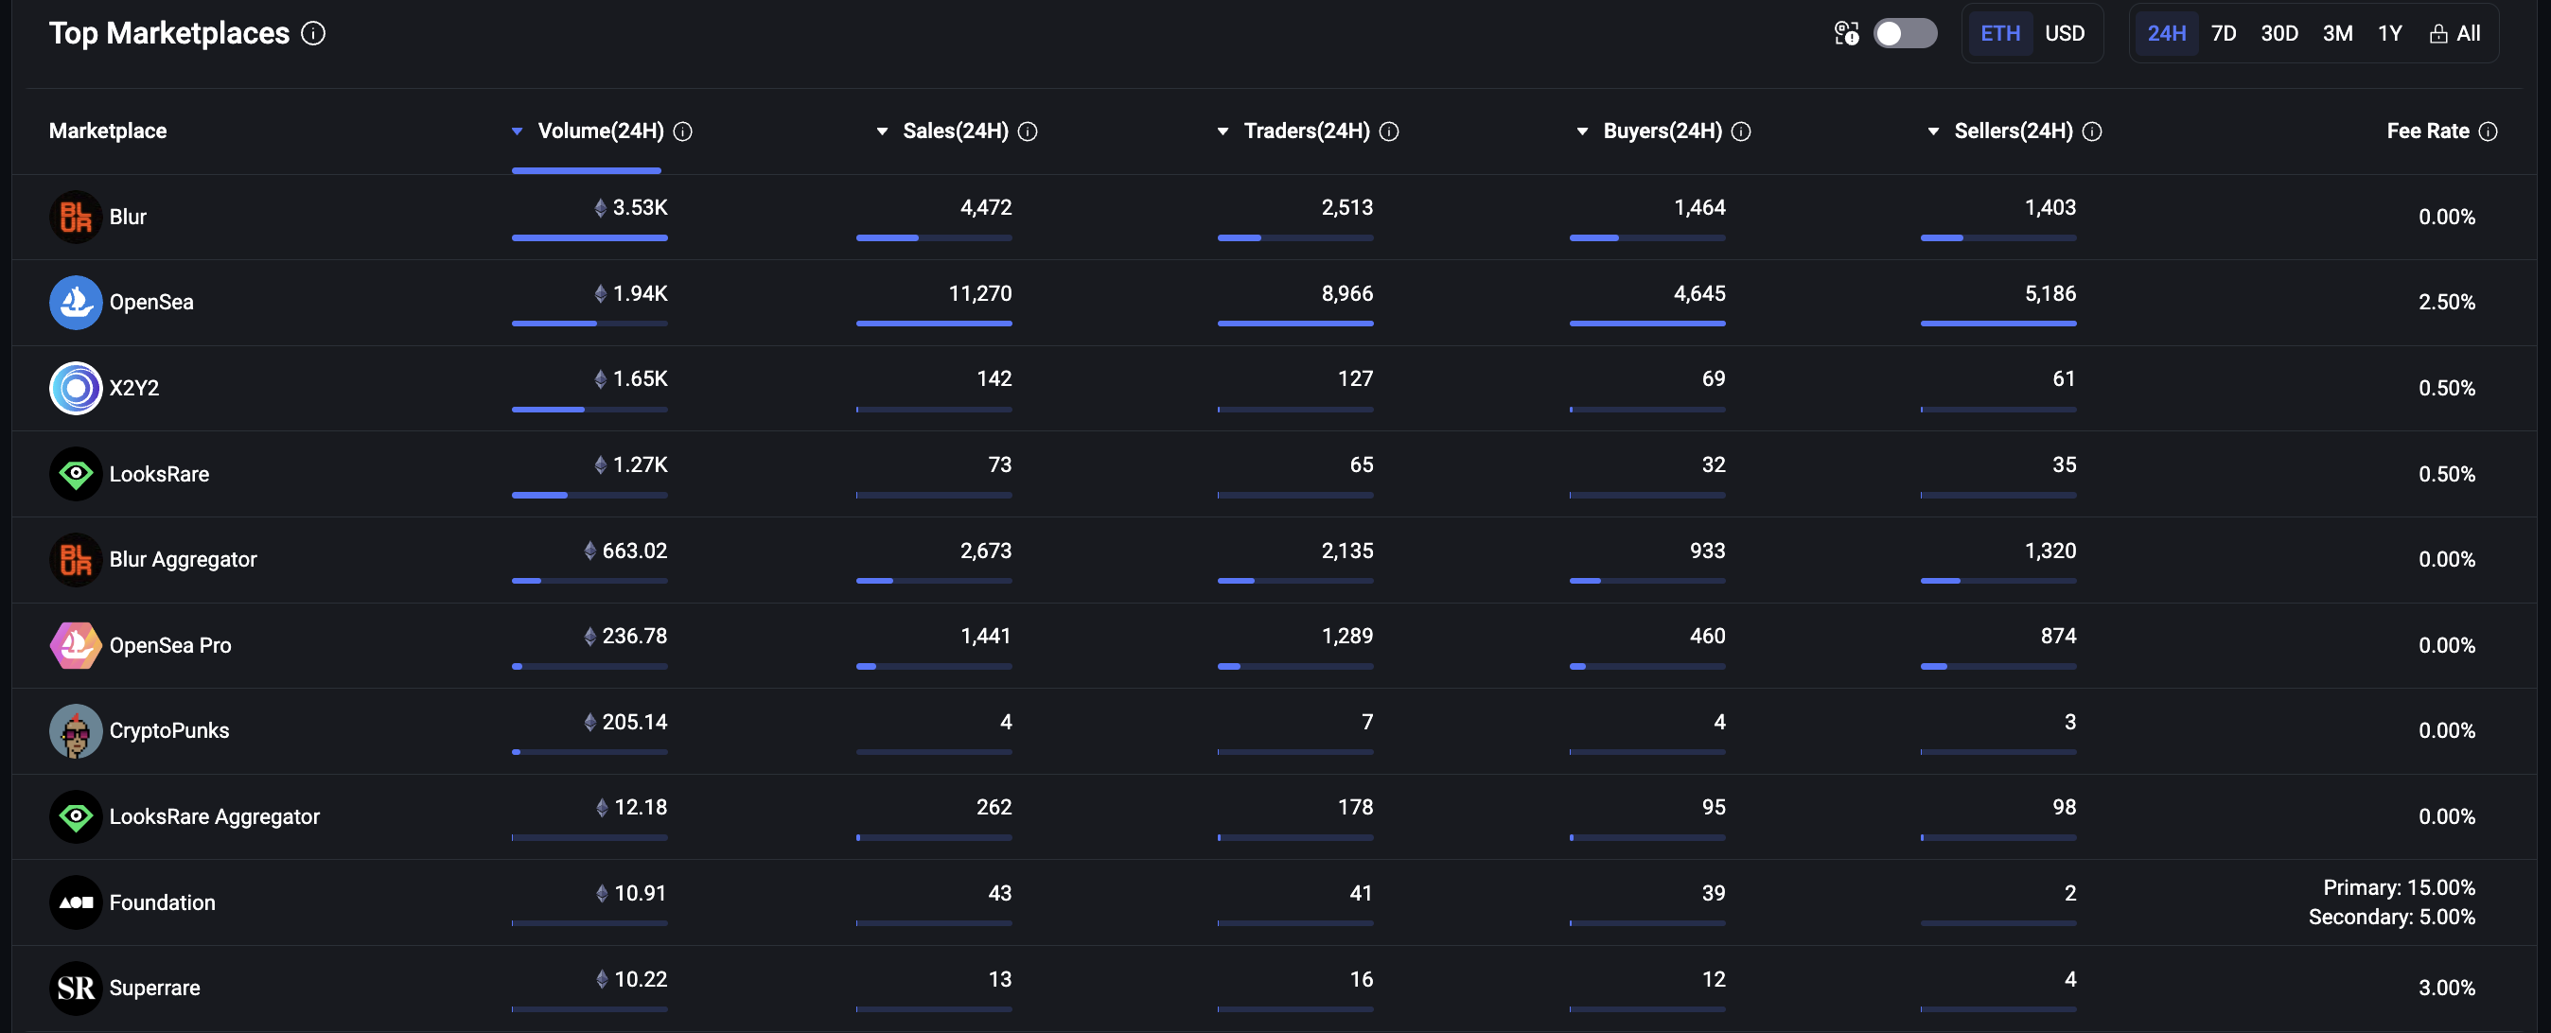This screenshot has height=1033, width=2551.
Task: Click the CryptoPunks avatar icon
Action: tap(76, 731)
